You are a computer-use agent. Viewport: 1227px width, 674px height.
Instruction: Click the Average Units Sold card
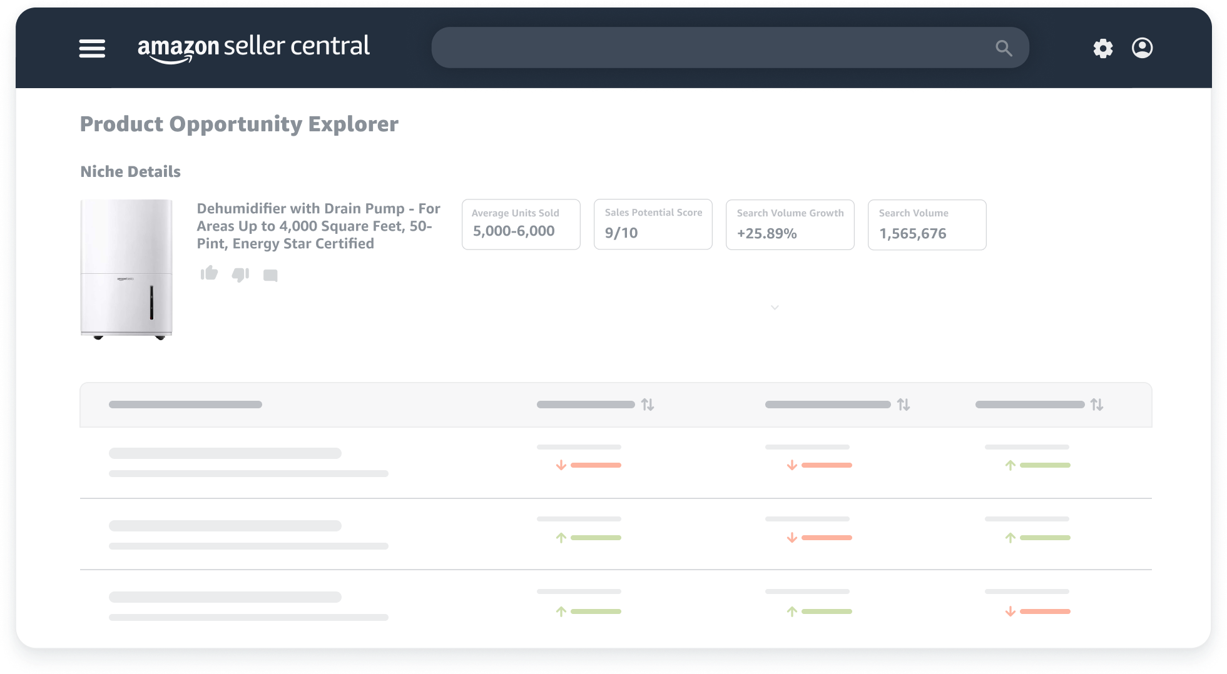tap(521, 224)
